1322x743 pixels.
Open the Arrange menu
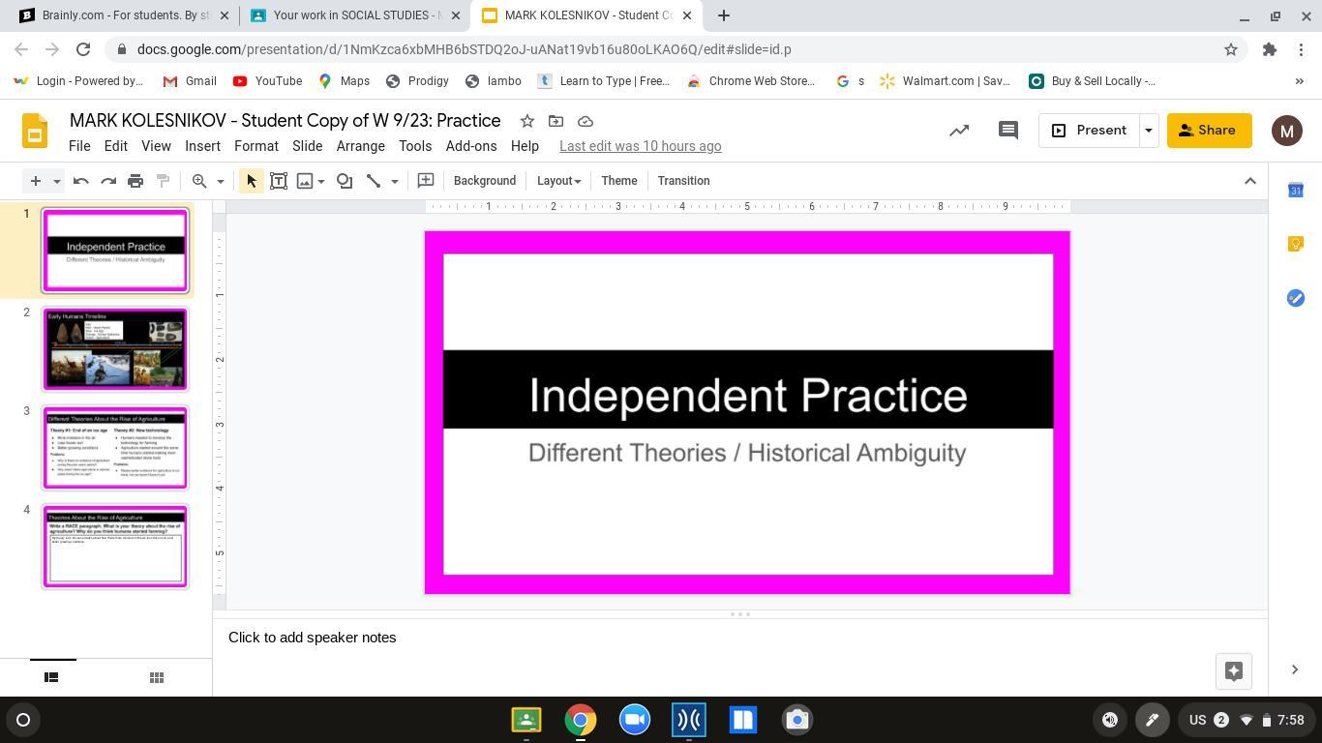tap(360, 146)
